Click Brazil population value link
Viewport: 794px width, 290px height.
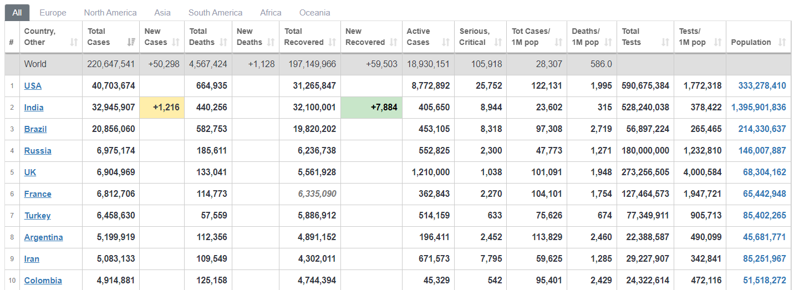(762, 129)
